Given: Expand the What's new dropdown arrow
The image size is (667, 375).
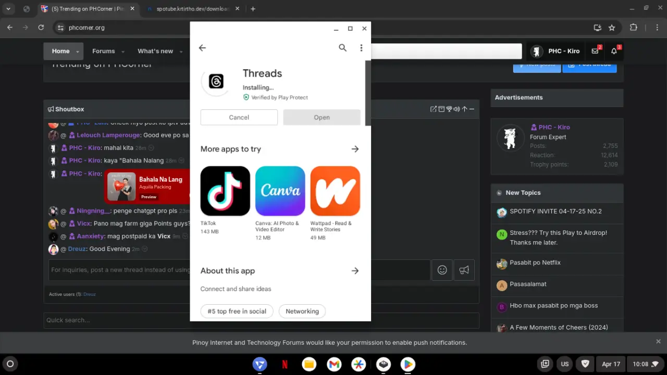Looking at the screenshot, I should tap(181, 52).
